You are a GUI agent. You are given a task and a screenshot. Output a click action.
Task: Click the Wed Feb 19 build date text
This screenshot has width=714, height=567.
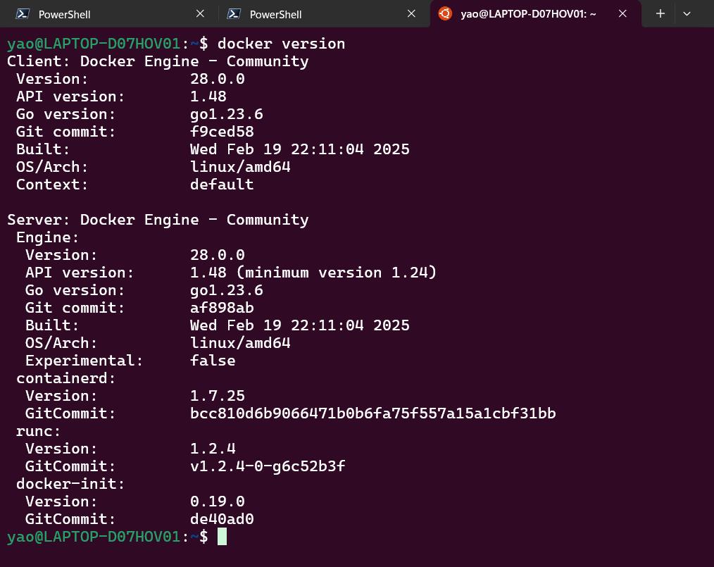coord(300,149)
